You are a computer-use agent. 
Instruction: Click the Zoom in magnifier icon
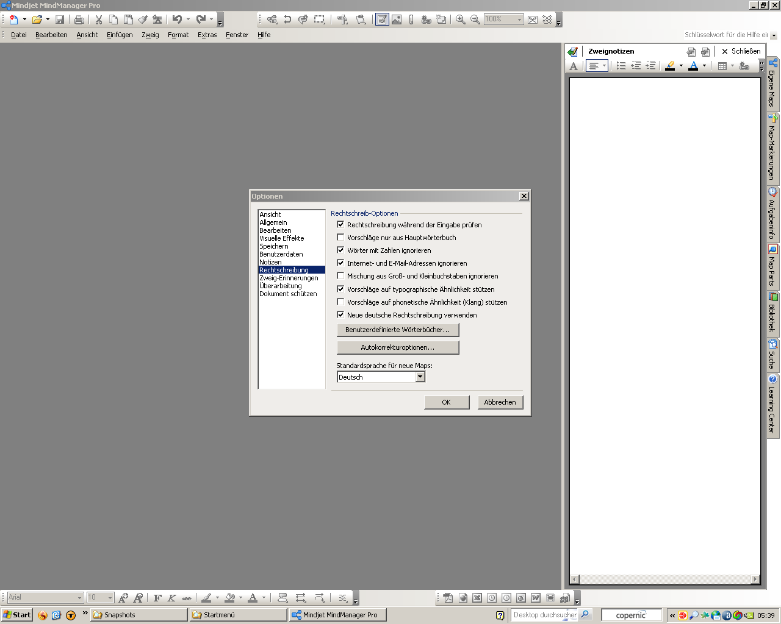[x=461, y=19]
